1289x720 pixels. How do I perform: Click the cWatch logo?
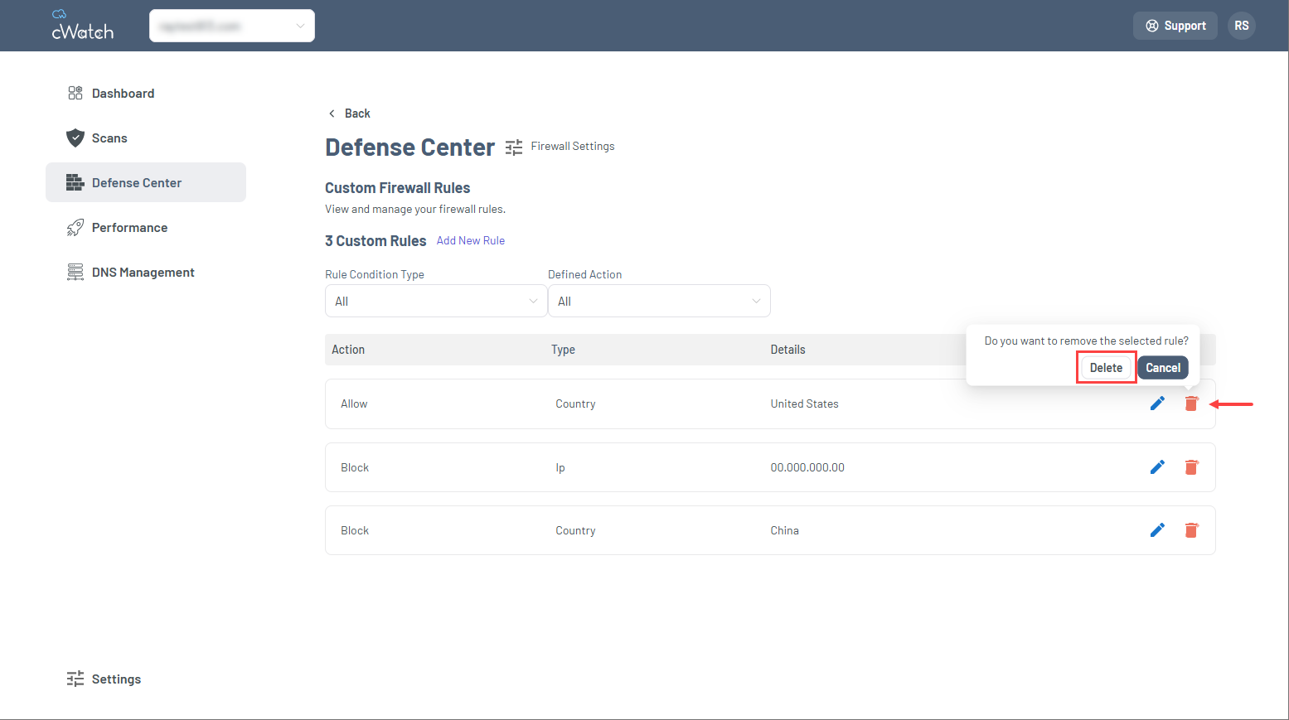[x=82, y=26]
